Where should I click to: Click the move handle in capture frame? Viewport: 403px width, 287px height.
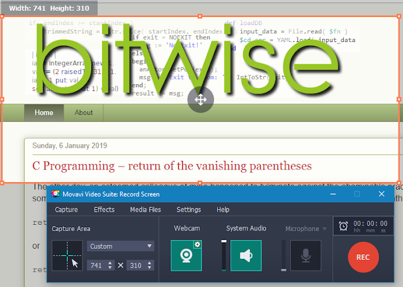(x=200, y=99)
